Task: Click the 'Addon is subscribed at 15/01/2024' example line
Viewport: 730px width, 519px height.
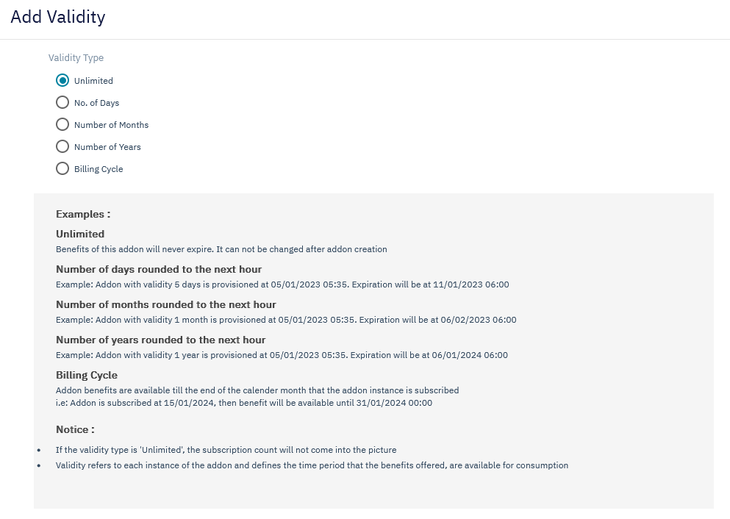Action: point(244,403)
